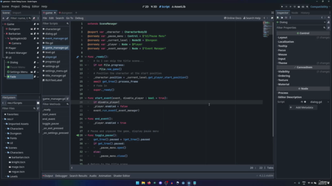Expand the Localization section
Screen dimensions: 332x186
pyautogui.click(x=303, y=42)
